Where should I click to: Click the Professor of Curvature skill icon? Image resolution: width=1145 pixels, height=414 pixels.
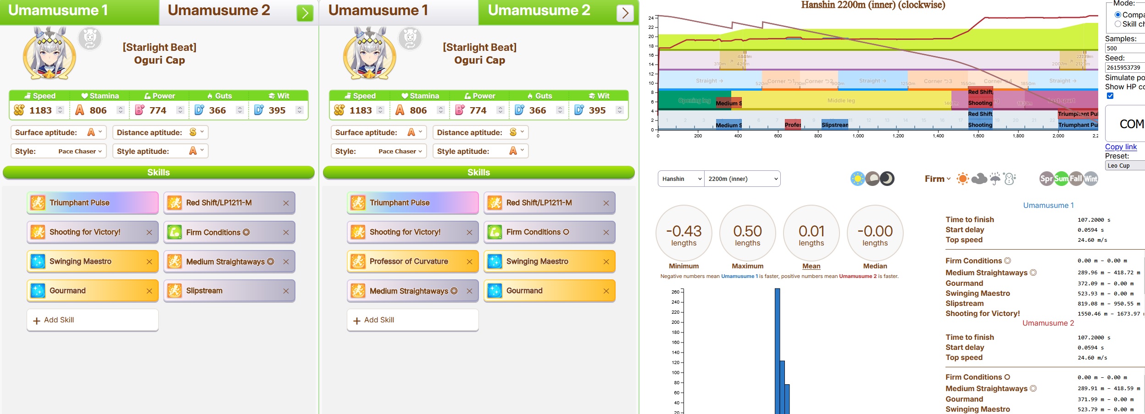[358, 261]
